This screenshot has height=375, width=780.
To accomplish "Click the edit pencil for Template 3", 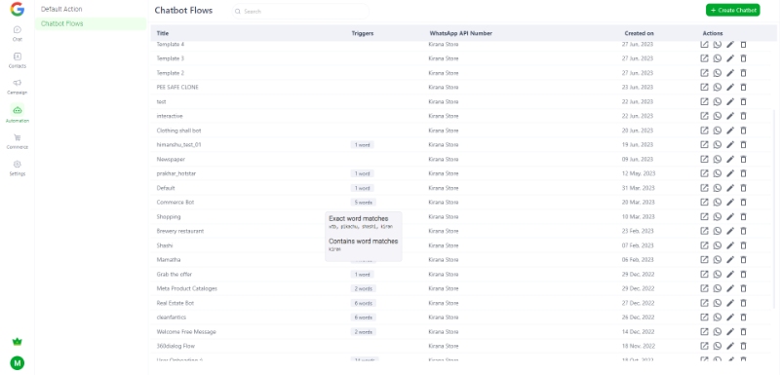I will pyautogui.click(x=730, y=58).
